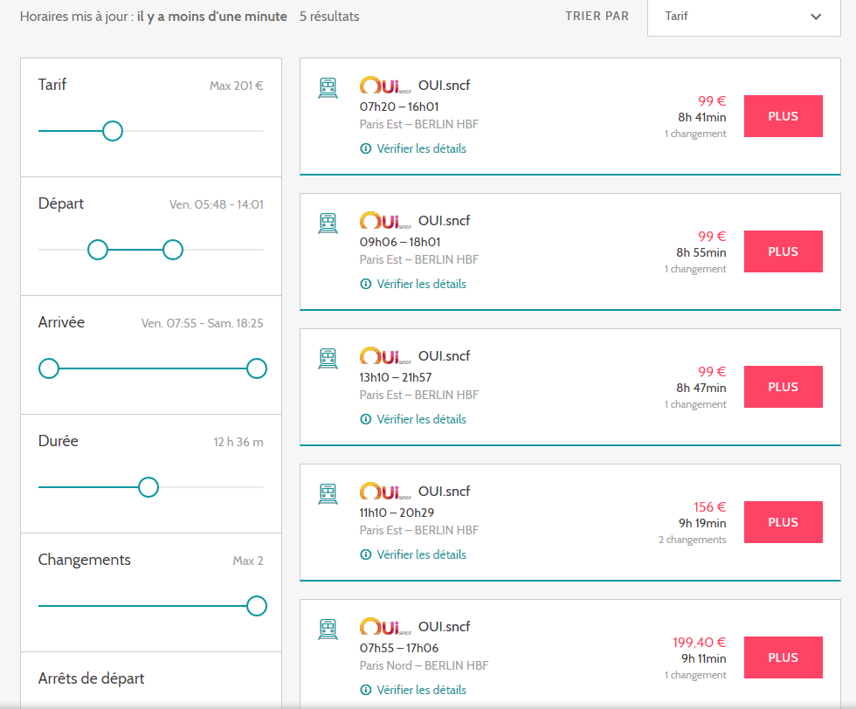Click the Tarif slider handle
856x709 pixels.
(112, 131)
